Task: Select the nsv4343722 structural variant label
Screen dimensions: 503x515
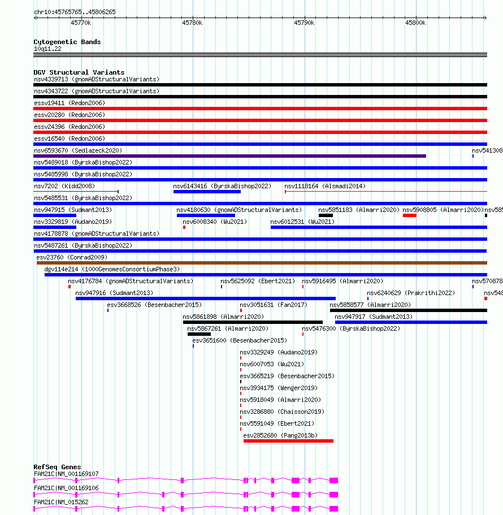Action: 97,92
